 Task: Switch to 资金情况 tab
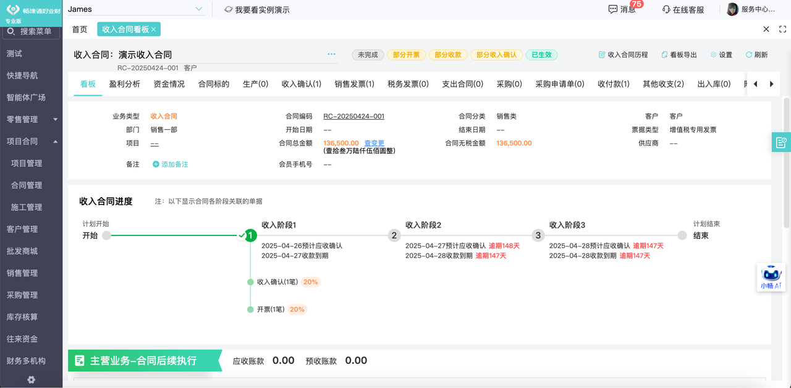point(169,84)
